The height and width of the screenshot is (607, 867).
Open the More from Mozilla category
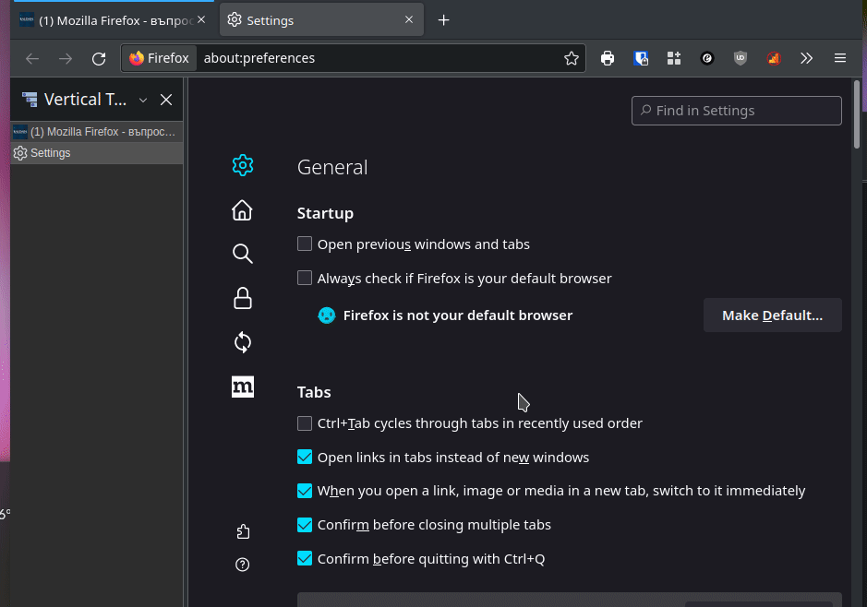tap(242, 387)
